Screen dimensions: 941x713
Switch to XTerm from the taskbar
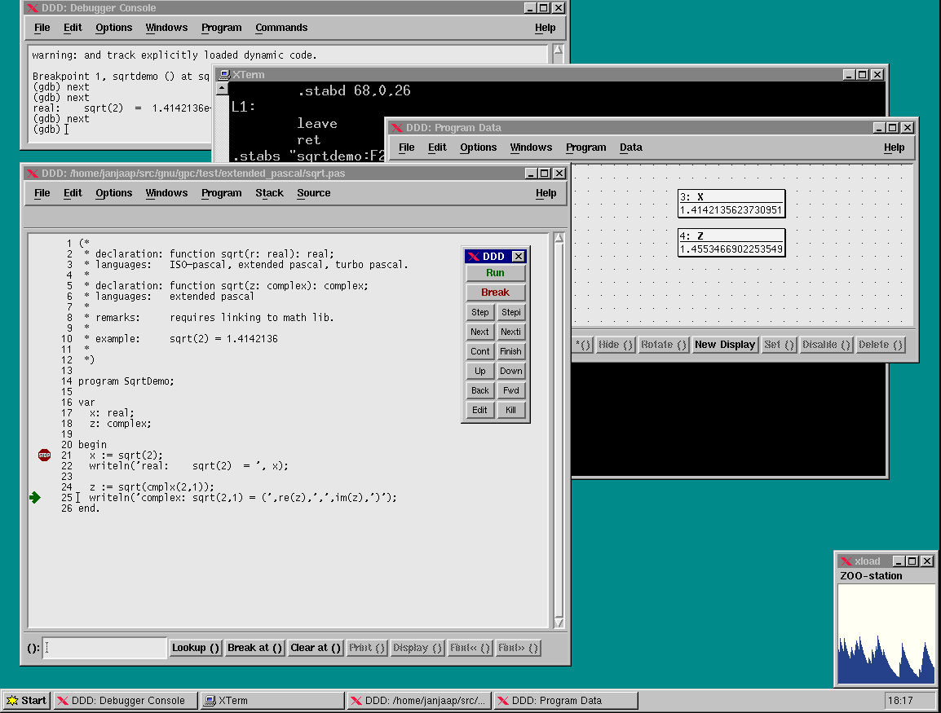pyautogui.click(x=272, y=700)
